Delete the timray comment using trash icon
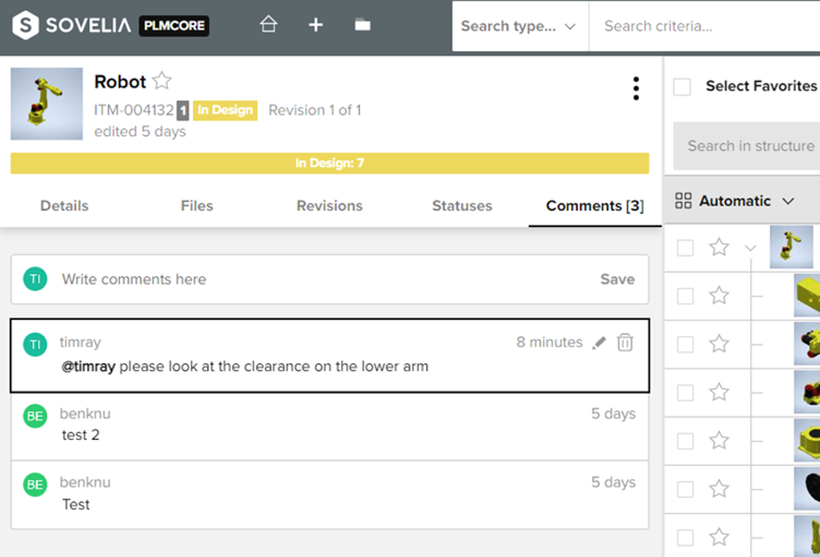This screenshot has height=557, width=820. click(625, 342)
